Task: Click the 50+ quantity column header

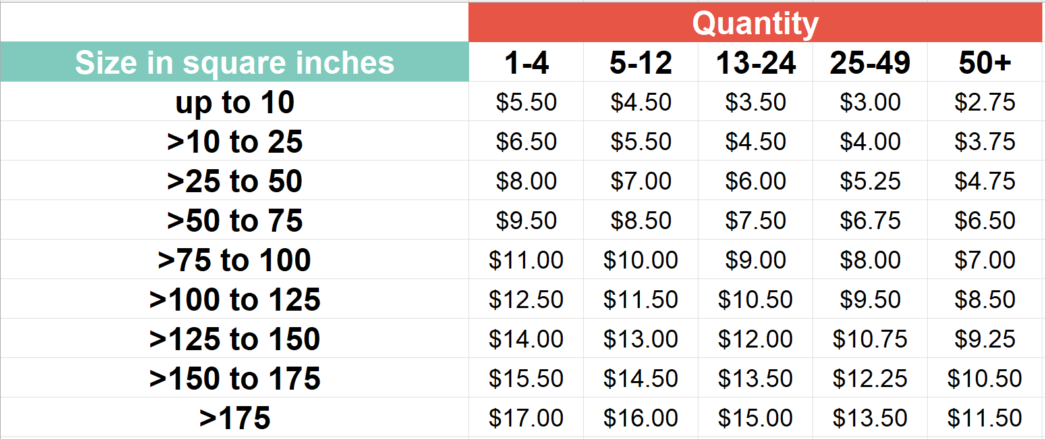Action: coord(984,63)
